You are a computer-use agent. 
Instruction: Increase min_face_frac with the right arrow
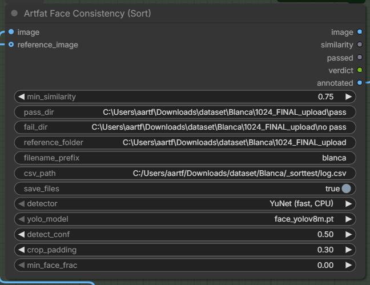[348, 265]
